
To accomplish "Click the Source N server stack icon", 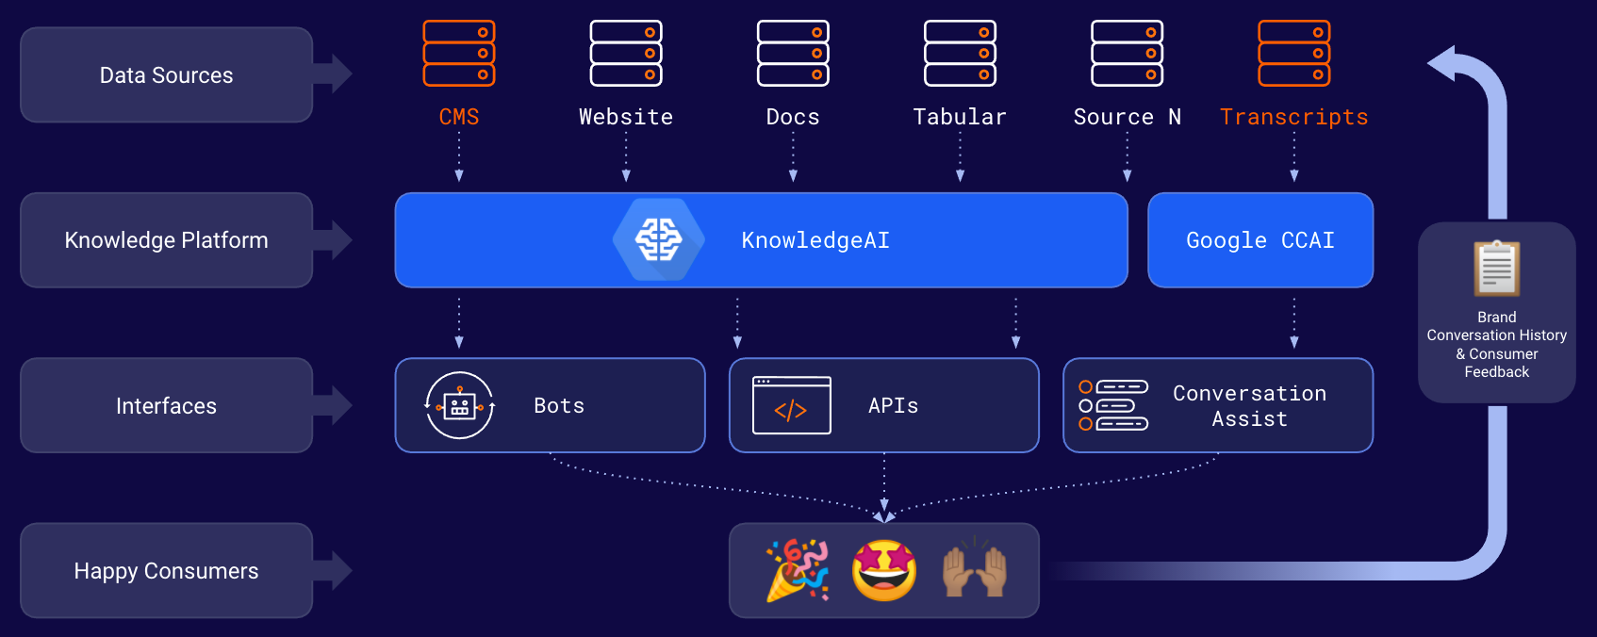I will click(x=1127, y=54).
